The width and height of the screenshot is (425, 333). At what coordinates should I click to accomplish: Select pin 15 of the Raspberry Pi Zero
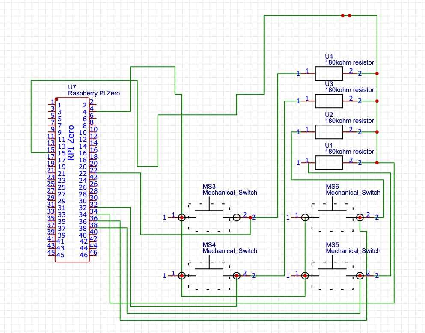pyautogui.click(x=51, y=152)
